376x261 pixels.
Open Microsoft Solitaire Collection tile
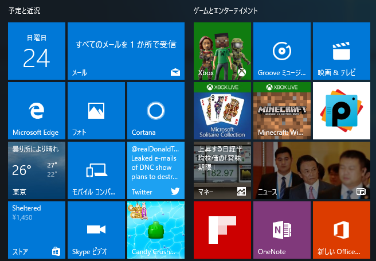click(222, 111)
